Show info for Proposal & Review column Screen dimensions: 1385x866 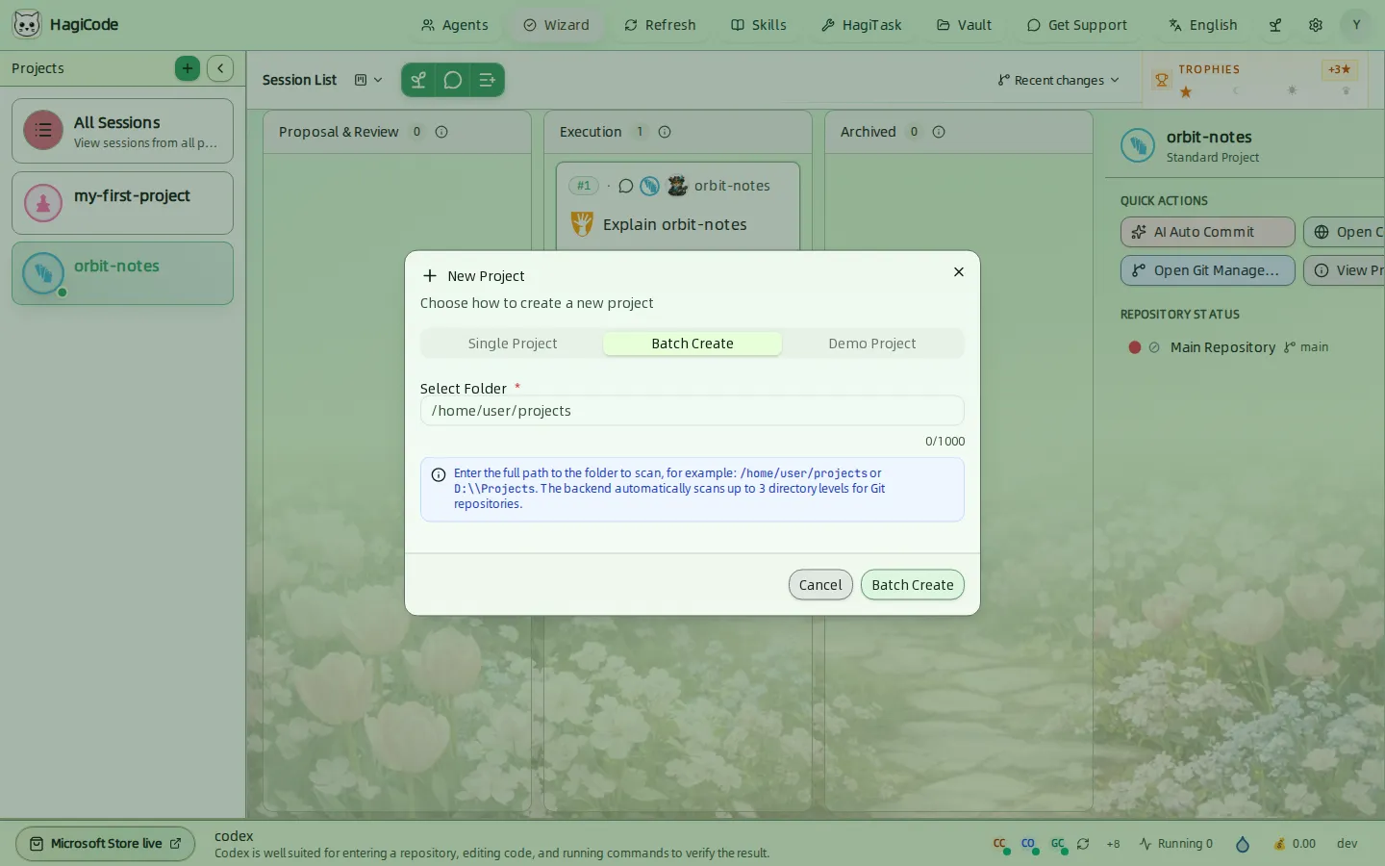coord(441,132)
